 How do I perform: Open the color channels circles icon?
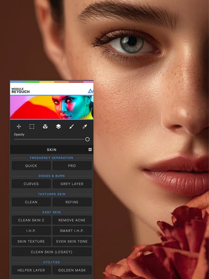[x=45, y=126]
